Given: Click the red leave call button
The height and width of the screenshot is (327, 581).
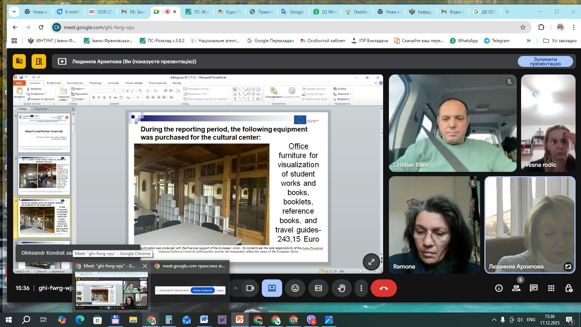Looking at the screenshot, I should pyautogui.click(x=383, y=288).
